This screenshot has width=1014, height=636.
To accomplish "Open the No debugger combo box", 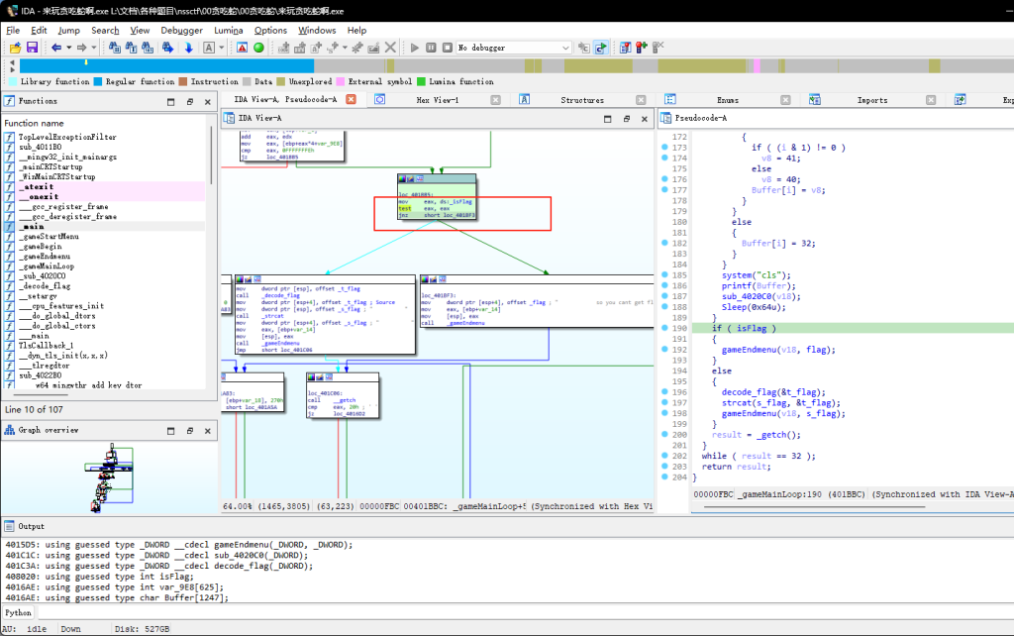I will [514, 48].
